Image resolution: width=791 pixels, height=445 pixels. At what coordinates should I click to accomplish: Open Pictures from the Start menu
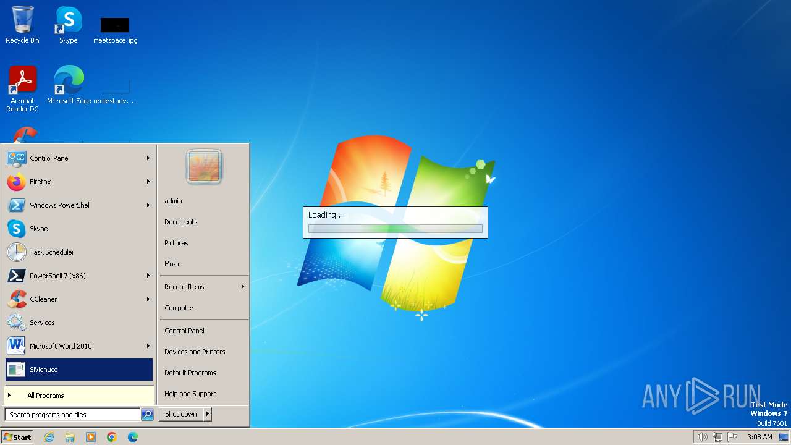(204, 243)
